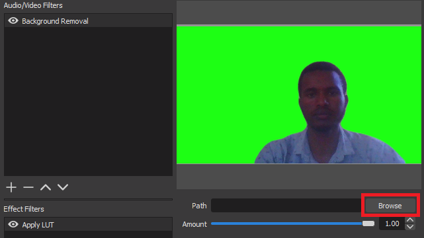Add a new audio/video filter
424x238 pixels.
click(x=11, y=187)
